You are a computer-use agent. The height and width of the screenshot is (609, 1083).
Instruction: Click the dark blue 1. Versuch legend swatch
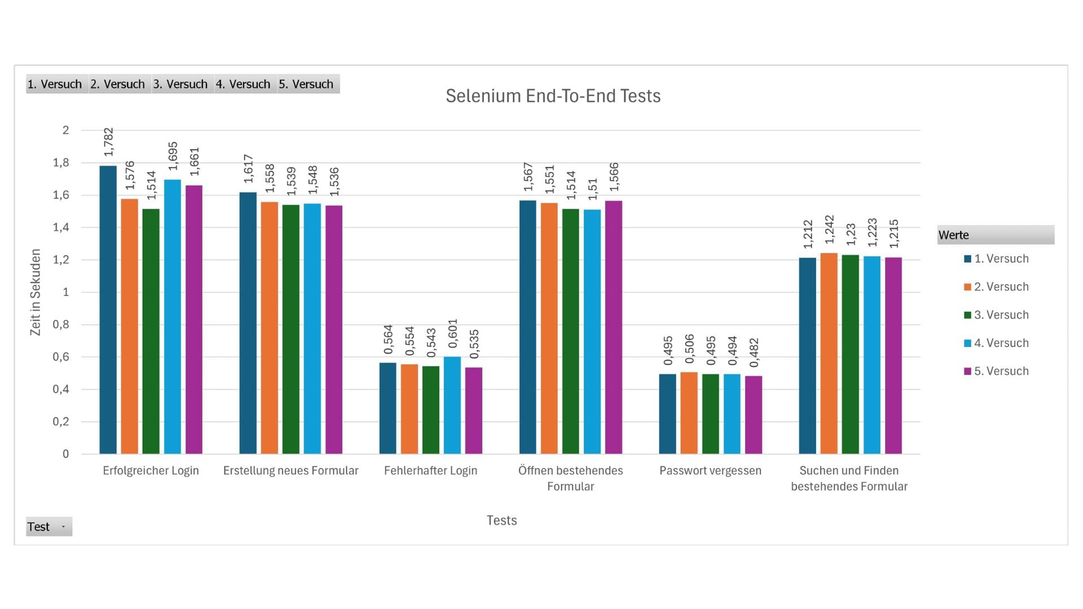(968, 259)
